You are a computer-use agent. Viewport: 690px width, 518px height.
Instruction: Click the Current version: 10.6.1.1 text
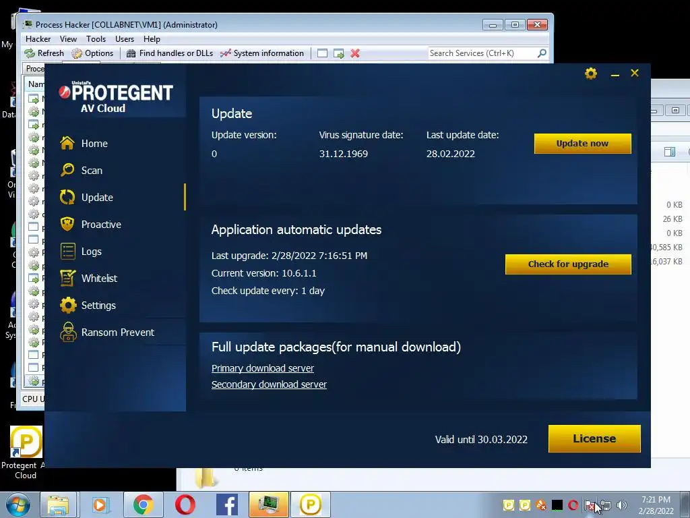coord(263,273)
